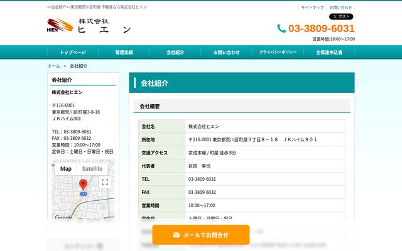402x251 pixels.
Task: Open the プライバシーポリシー menu item
Action: coord(278,52)
